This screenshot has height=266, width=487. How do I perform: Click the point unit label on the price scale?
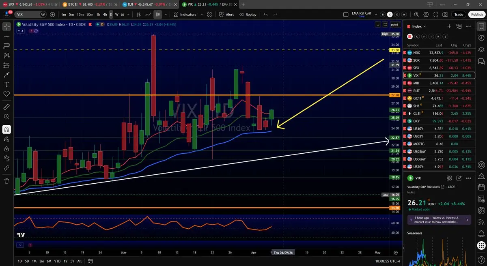click(395, 24)
